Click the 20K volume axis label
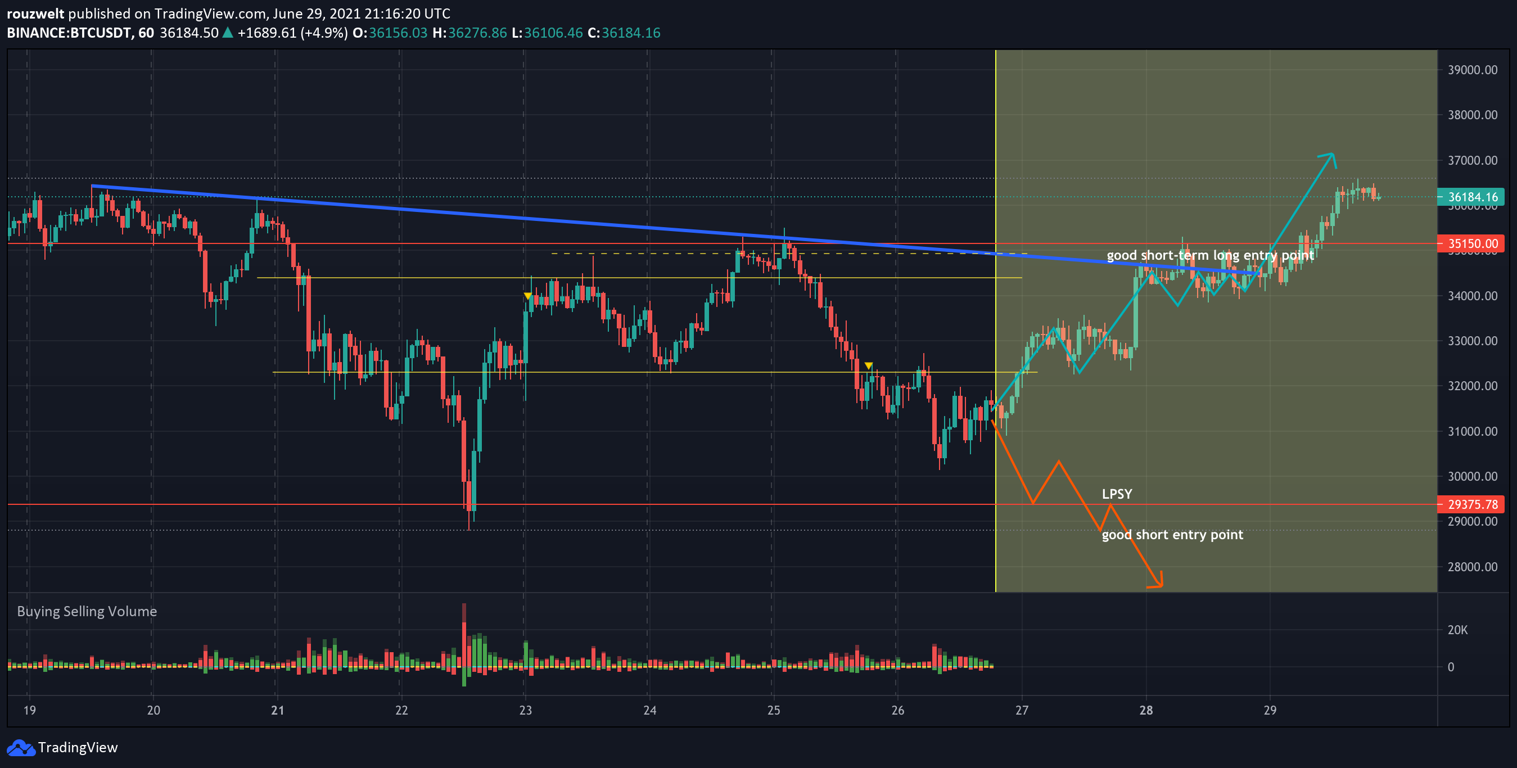1517x768 pixels. pyautogui.click(x=1457, y=630)
